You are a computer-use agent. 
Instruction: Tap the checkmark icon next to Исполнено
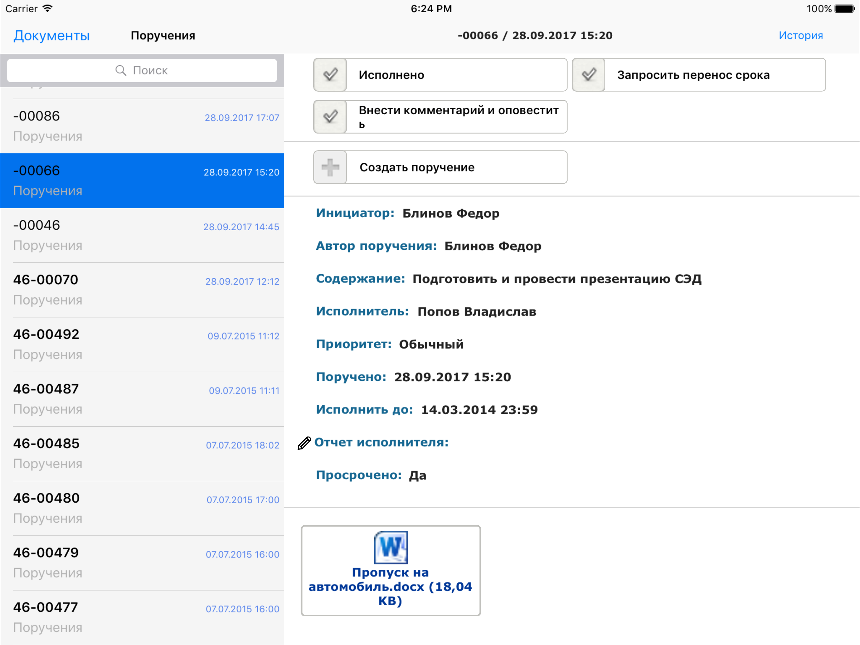point(330,75)
